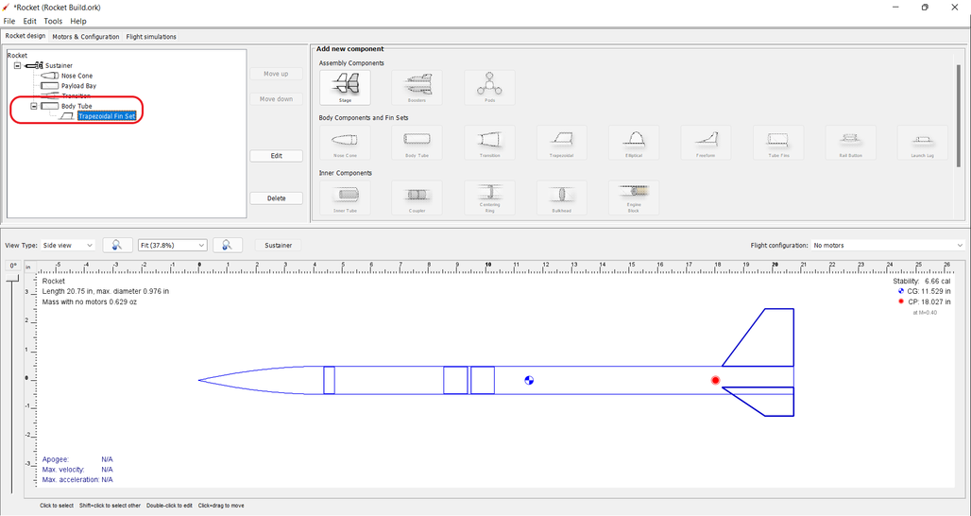Select the Pods assembly component
Viewport: 971px width, 516px height.
489,88
